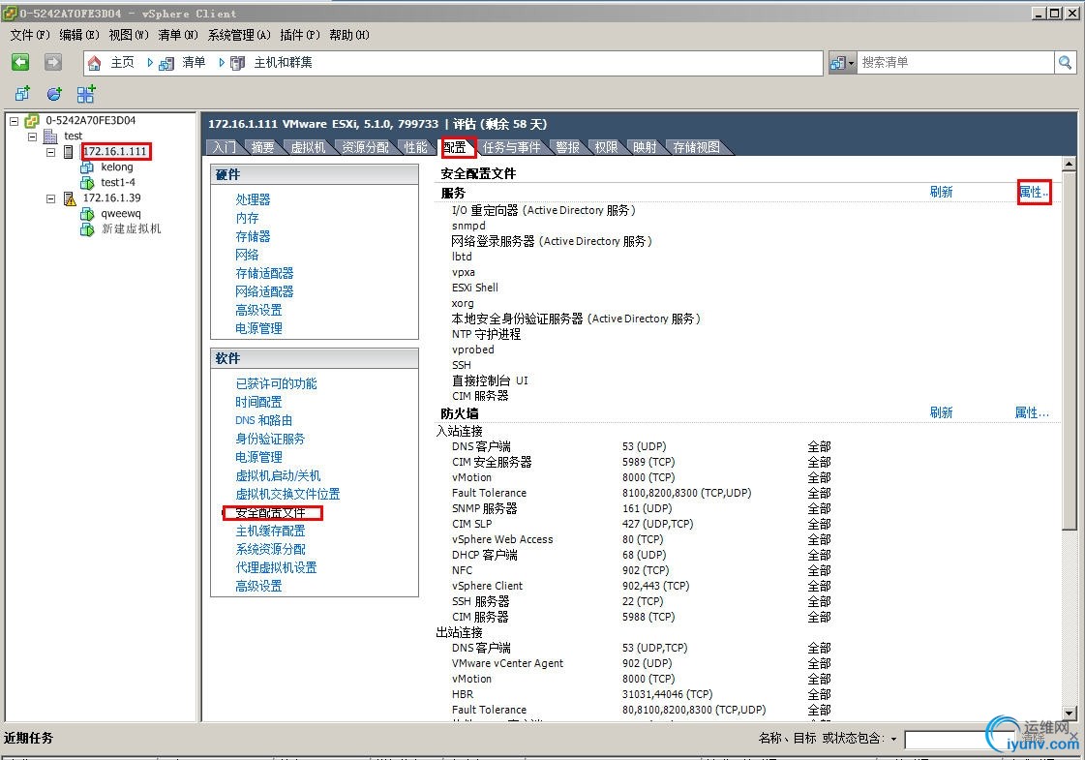Viewport: 1085px width, 760px height.
Task: Switch to the 权限 tab
Action: point(606,147)
